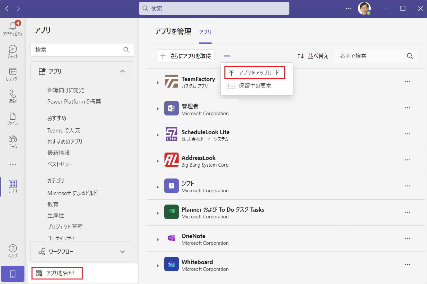This screenshot has height=284, width=427.
Task: Open more options ellipsis next to さらにアプリを取得
Action: 227,56
